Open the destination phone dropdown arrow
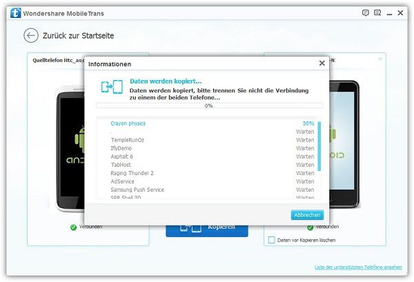 [x=380, y=59]
